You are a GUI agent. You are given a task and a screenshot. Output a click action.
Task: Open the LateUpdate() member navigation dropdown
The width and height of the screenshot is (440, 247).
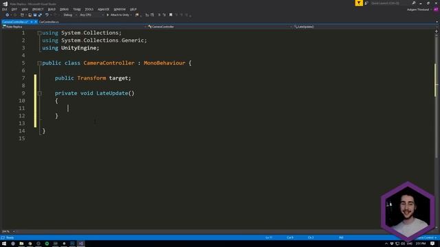(x=364, y=27)
